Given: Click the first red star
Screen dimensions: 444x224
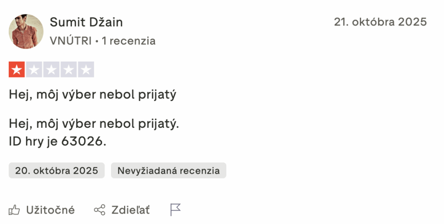Looking at the screenshot, I should click(x=17, y=69).
